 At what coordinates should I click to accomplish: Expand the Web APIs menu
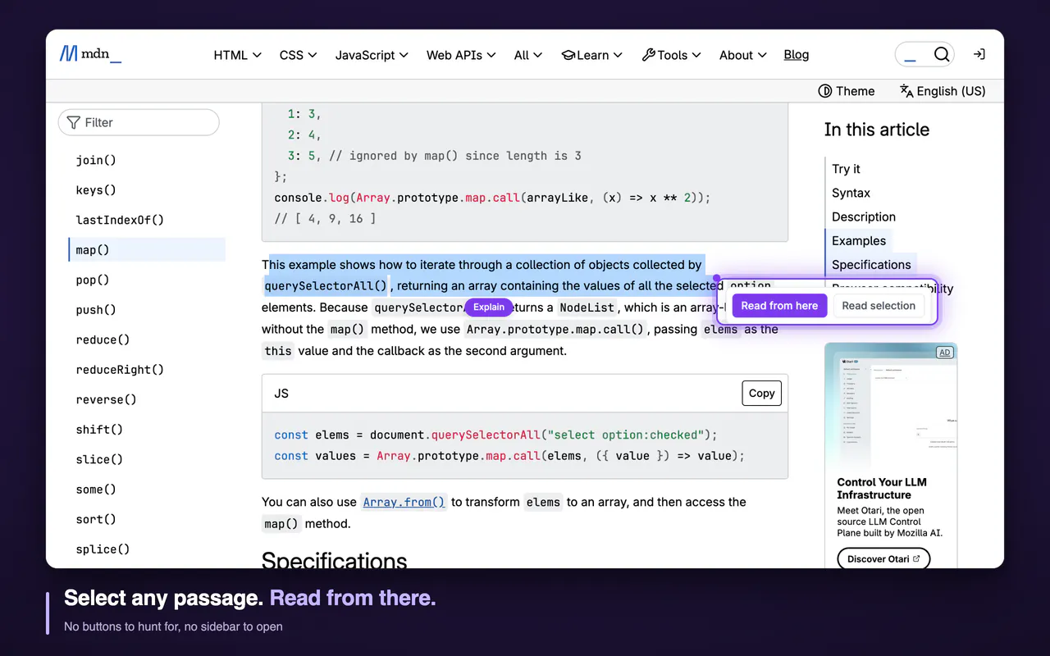tap(461, 55)
